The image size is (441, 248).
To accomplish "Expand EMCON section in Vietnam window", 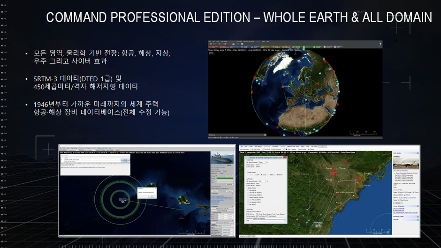I will coord(418,219).
